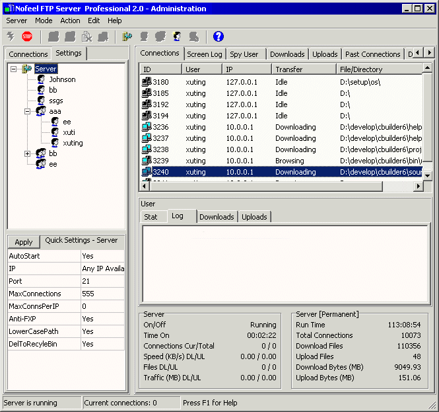Click the Server node icon in tree
This screenshot has height=412, width=439.
pos(26,69)
